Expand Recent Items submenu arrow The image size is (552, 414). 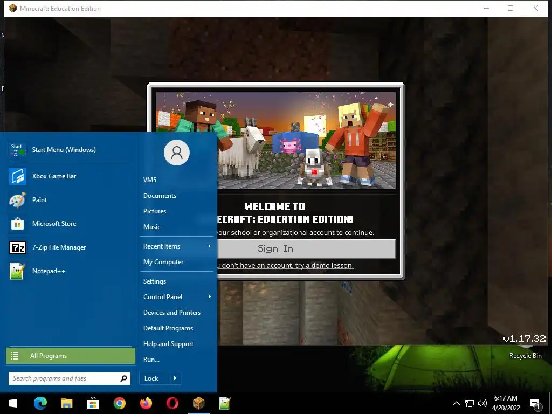click(x=210, y=246)
